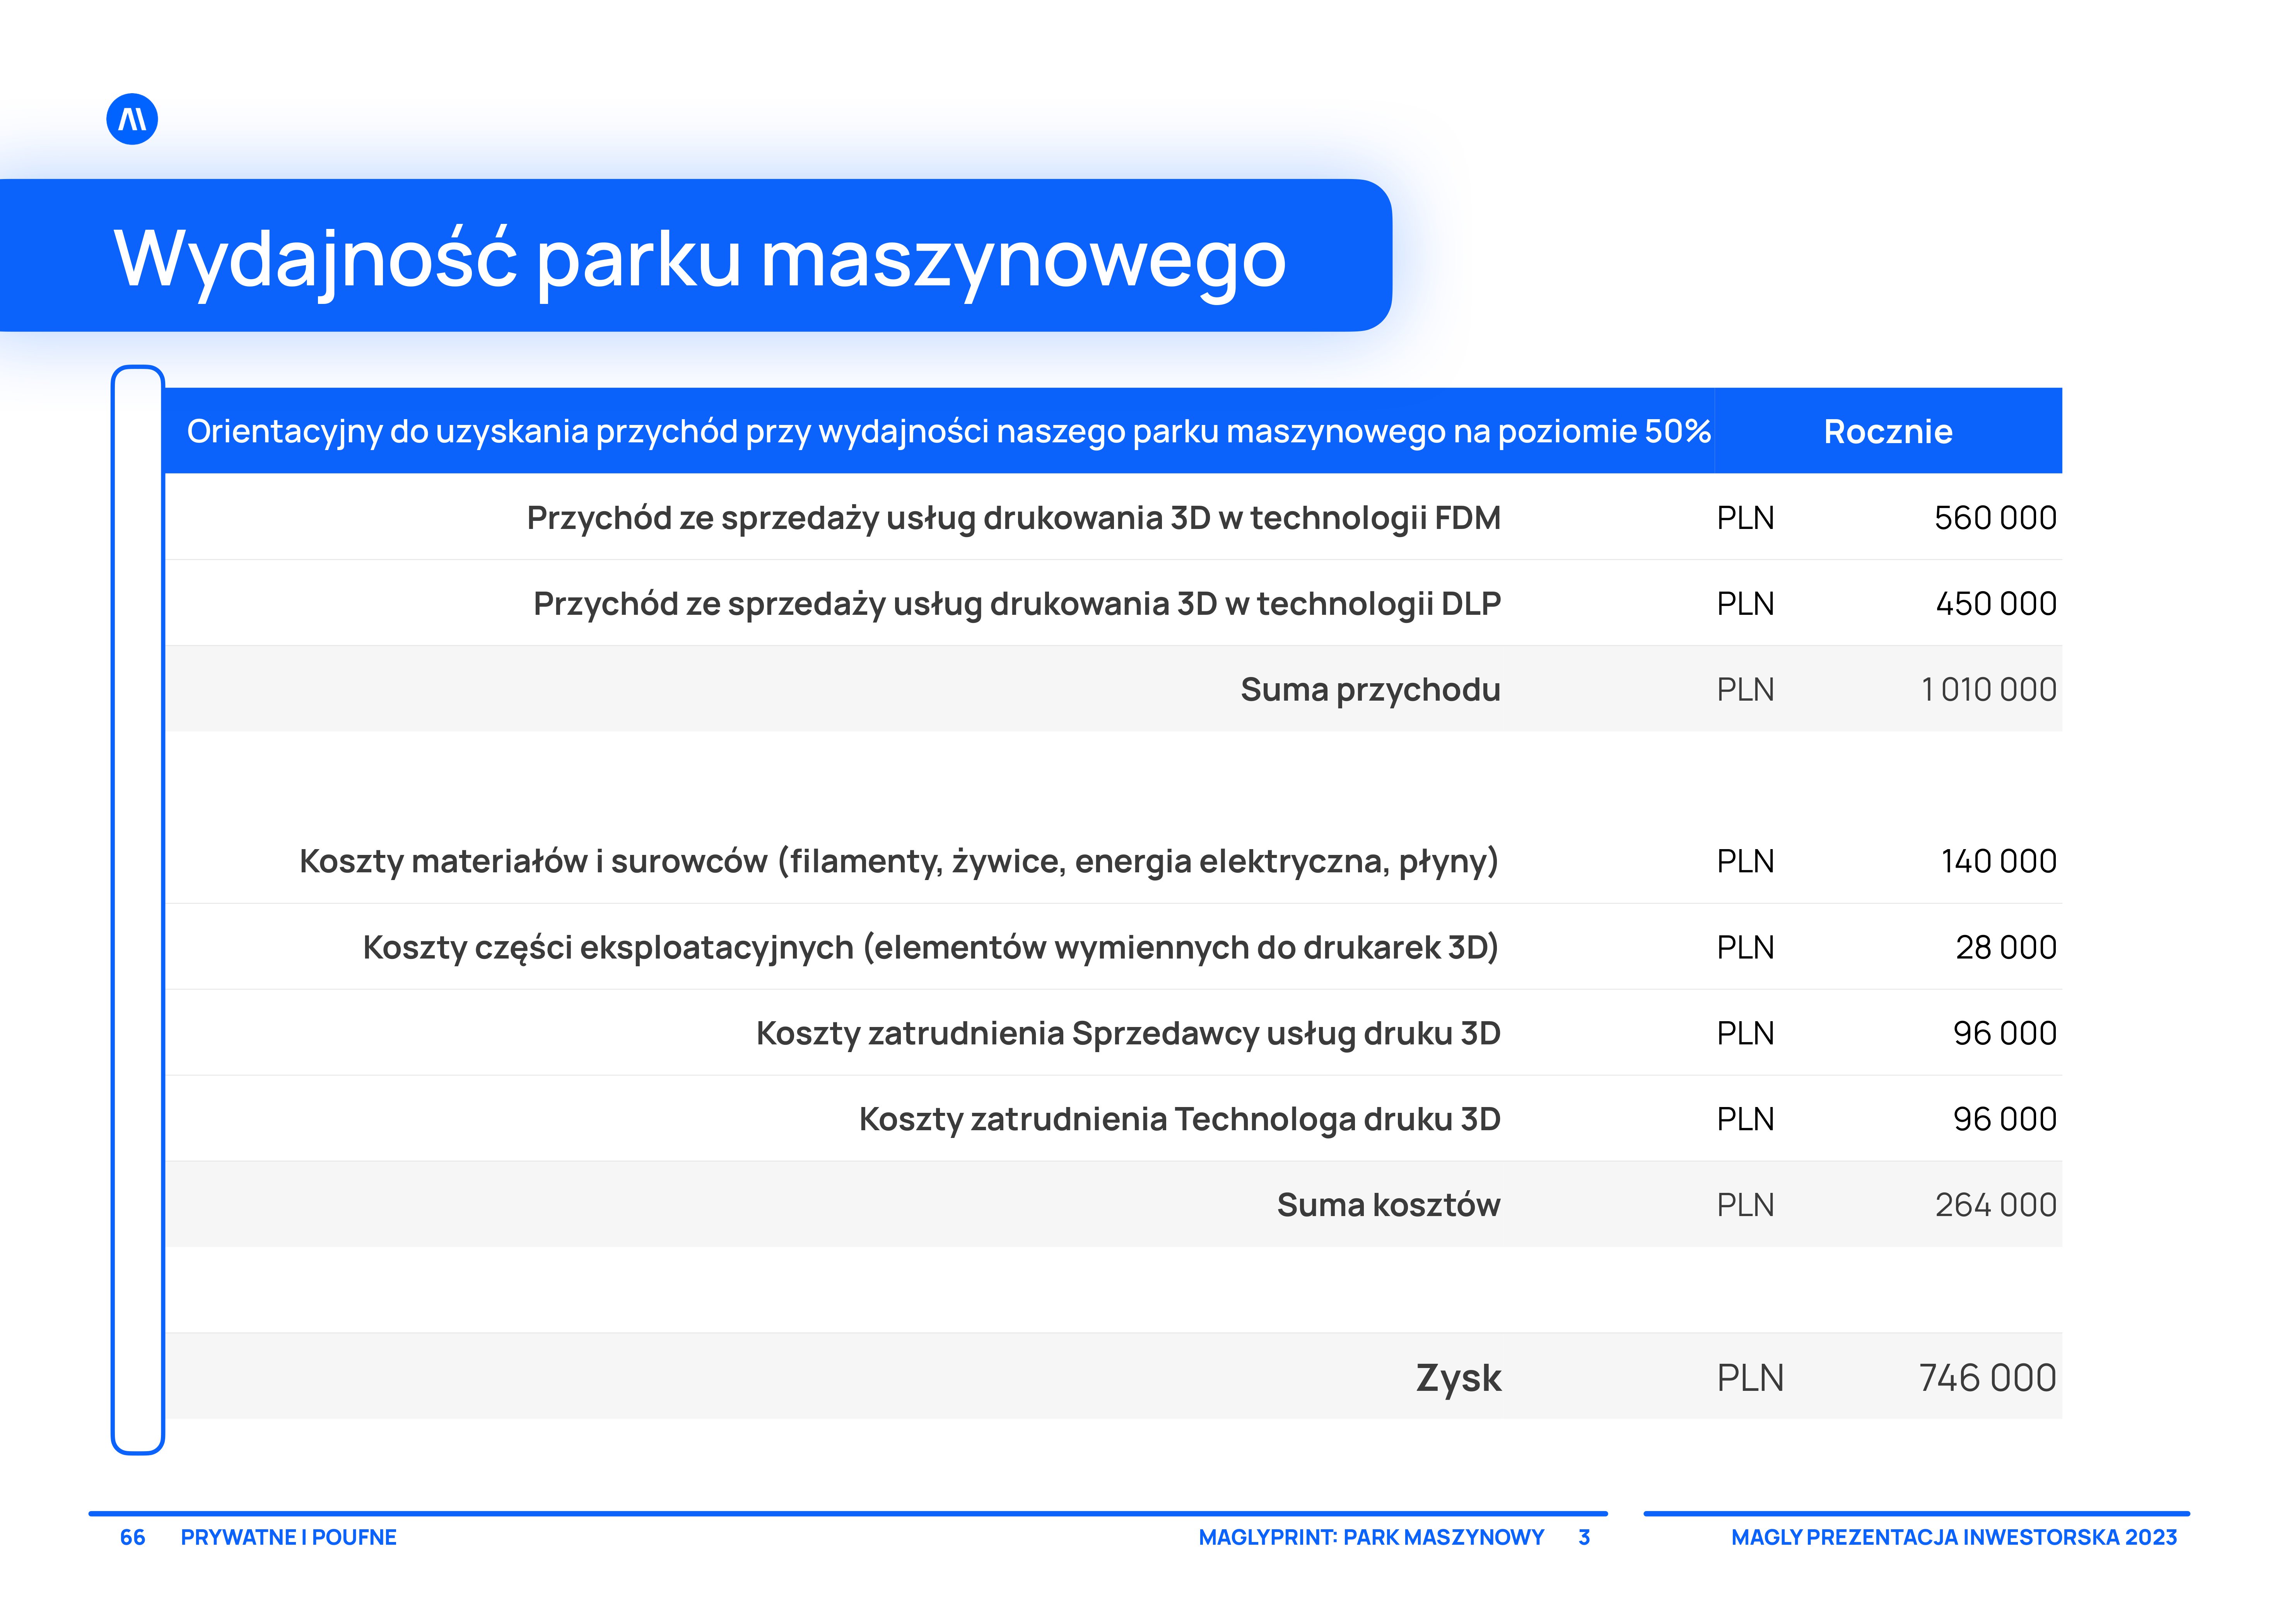The width and height of the screenshot is (2279, 1624).
Task: Select the DLP revenue row label
Action: [1016, 604]
